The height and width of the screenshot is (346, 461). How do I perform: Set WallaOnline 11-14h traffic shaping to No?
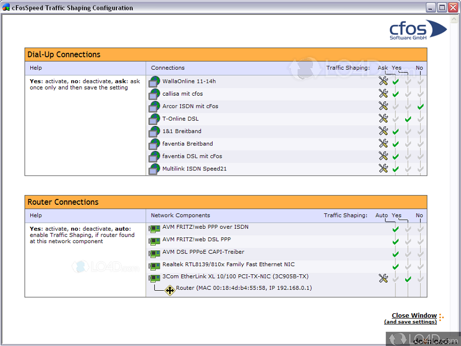(421, 81)
